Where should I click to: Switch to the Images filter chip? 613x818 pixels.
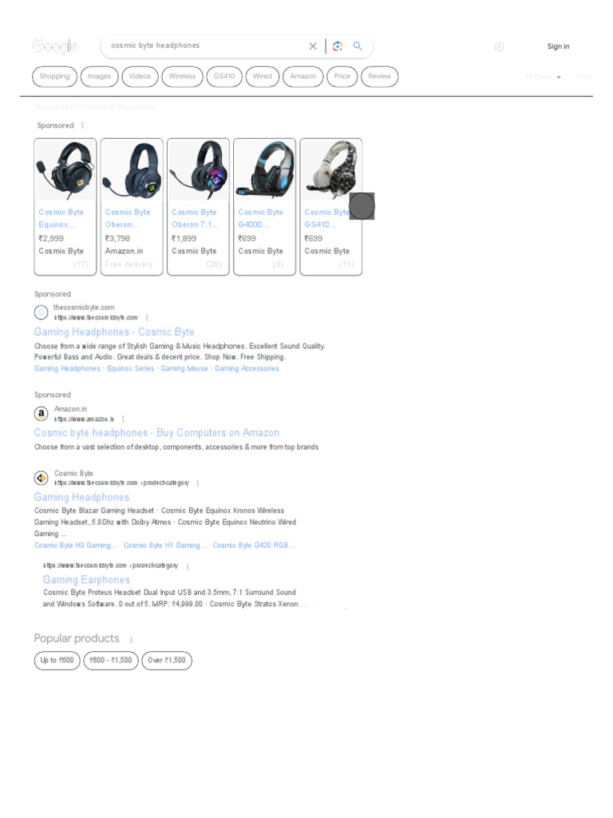(99, 76)
